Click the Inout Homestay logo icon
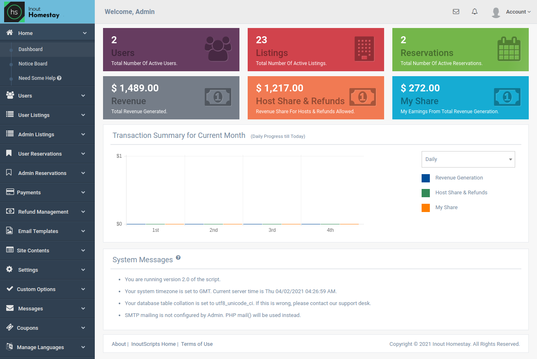Image resolution: width=537 pixels, height=359 pixels. point(14,12)
